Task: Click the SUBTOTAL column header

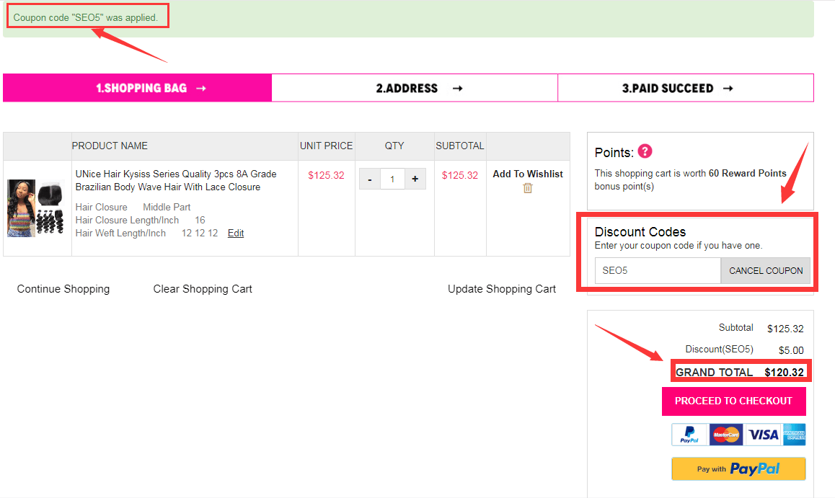Action: pos(460,146)
